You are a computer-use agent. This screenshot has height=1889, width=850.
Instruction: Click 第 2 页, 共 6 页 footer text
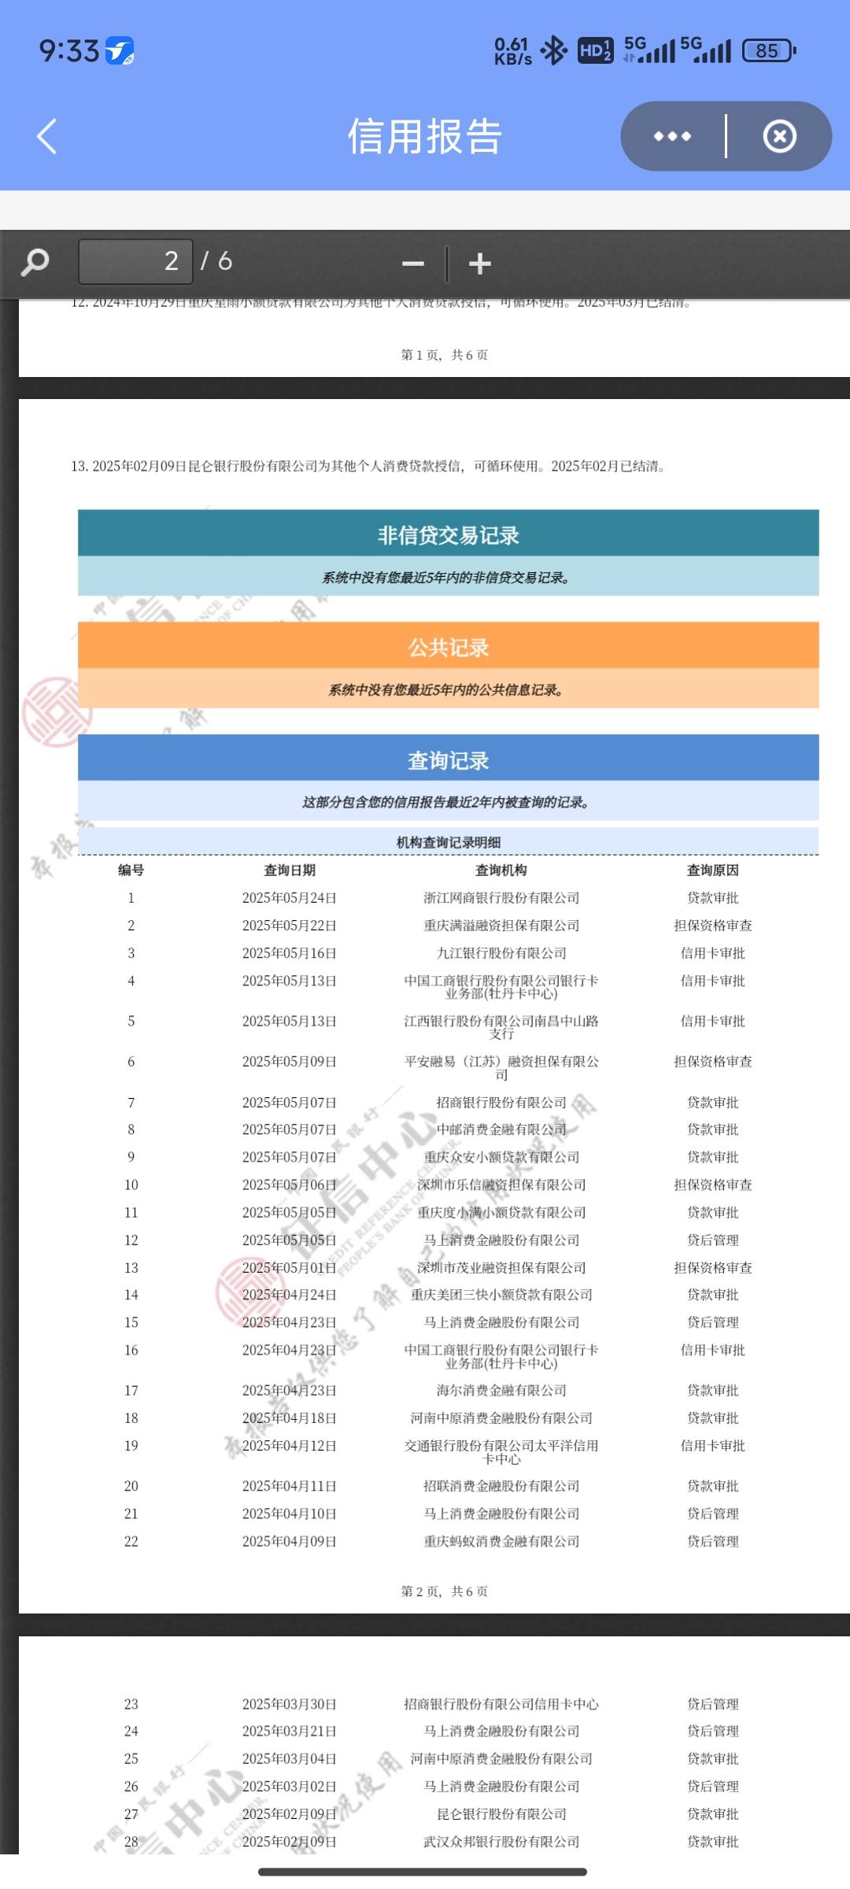pos(445,1591)
